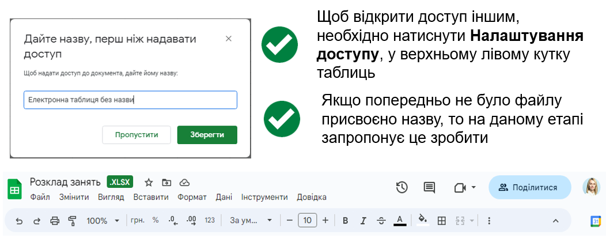Open version history clock icon
This screenshot has width=606, height=238.
click(x=402, y=187)
